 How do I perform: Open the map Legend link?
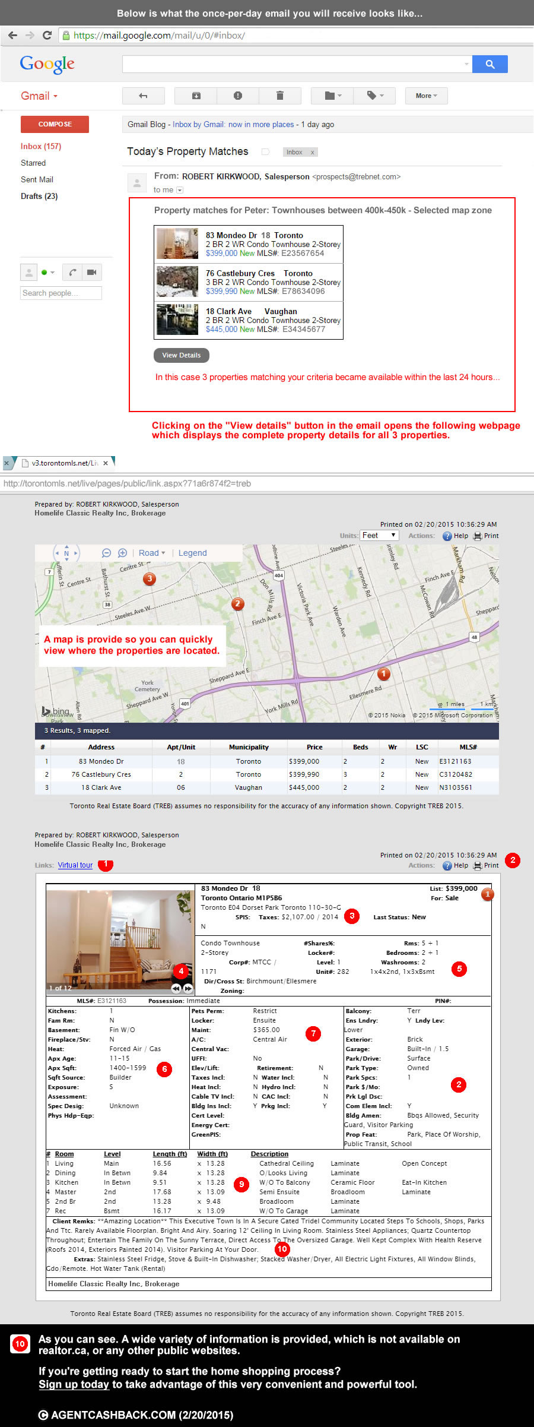[193, 553]
